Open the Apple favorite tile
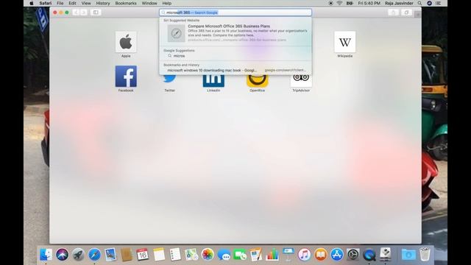 [x=126, y=42]
